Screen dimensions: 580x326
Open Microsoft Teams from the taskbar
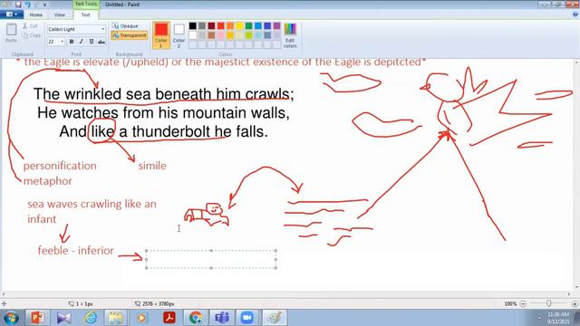click(221, 318)
